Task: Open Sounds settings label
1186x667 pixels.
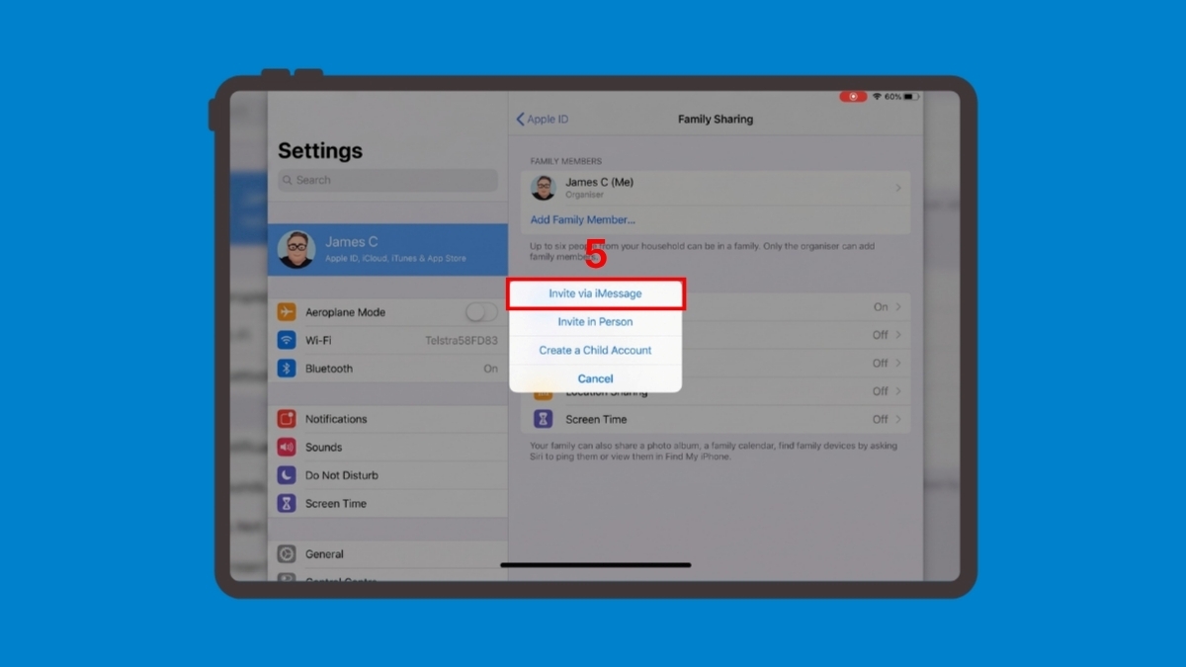Action: (x=323, y=447)
